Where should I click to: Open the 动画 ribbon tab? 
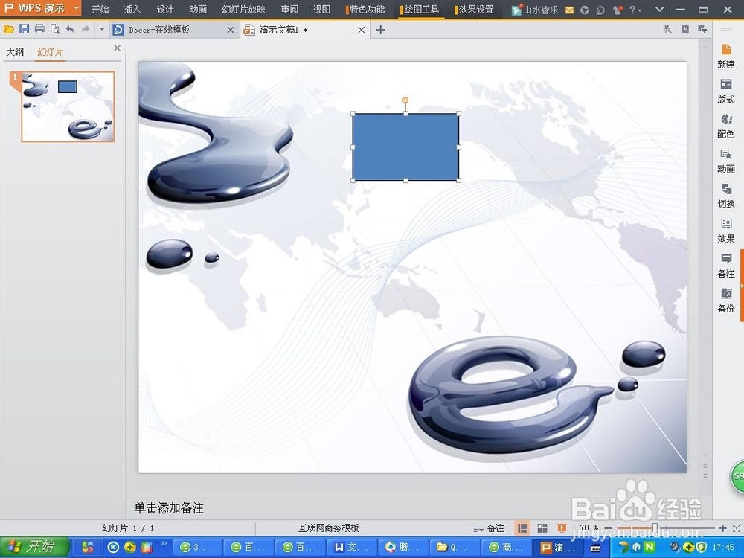tap(198, 9)
